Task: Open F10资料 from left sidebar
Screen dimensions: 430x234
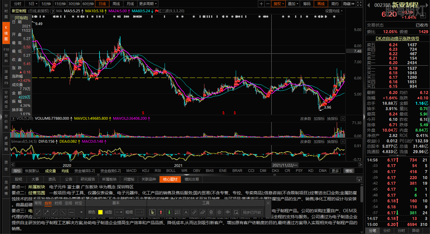Action: coord(6,55)
